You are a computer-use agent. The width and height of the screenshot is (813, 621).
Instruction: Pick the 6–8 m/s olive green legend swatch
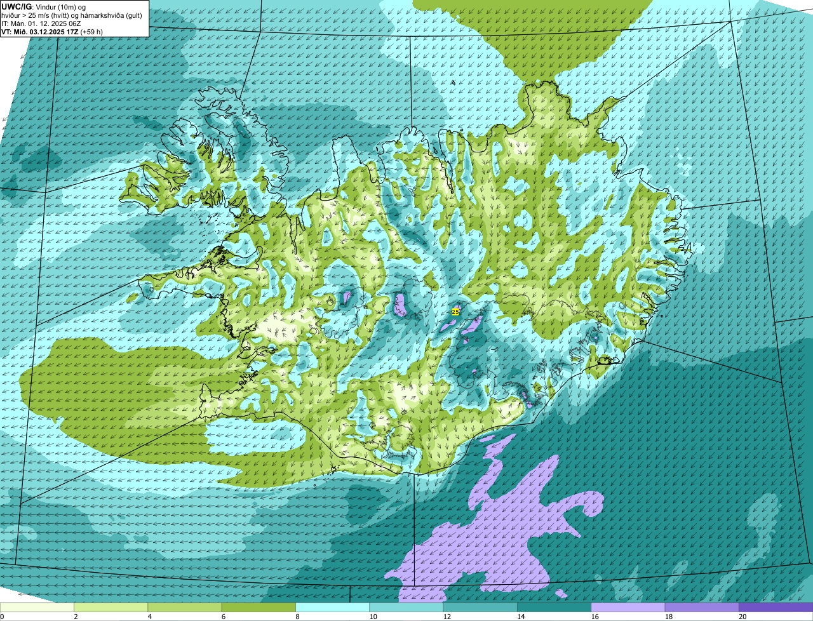pos(259,607)
